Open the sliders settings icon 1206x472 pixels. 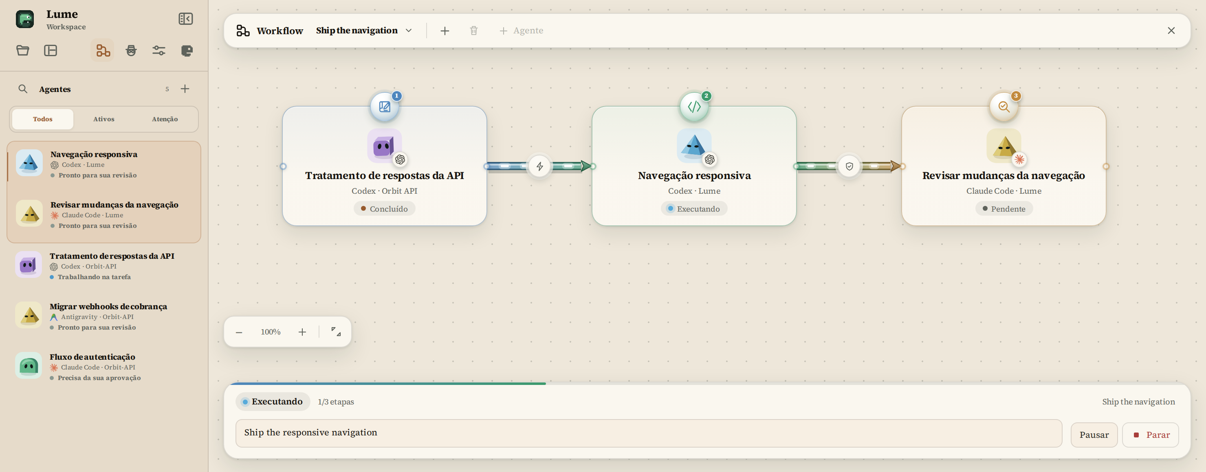click(159, 50)
